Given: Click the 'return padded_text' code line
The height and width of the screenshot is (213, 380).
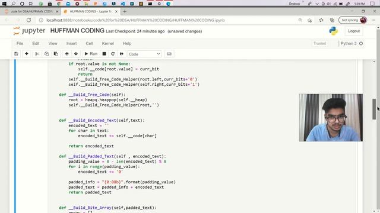Looking at the screenshot, I should pyautogui.click(x=90, y=192).
